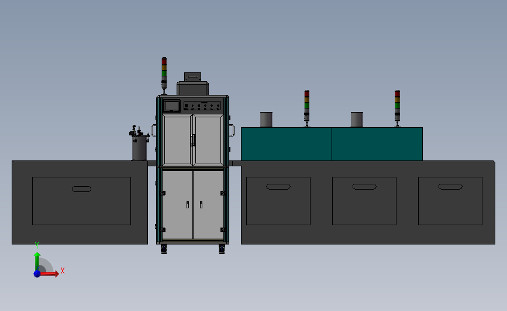Select the upper right glass door of the cabinet
This screenshot has width=507, height=311.
point(208,139)
